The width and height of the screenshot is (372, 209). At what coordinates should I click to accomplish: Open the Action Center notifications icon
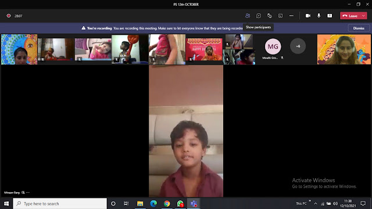363,204
